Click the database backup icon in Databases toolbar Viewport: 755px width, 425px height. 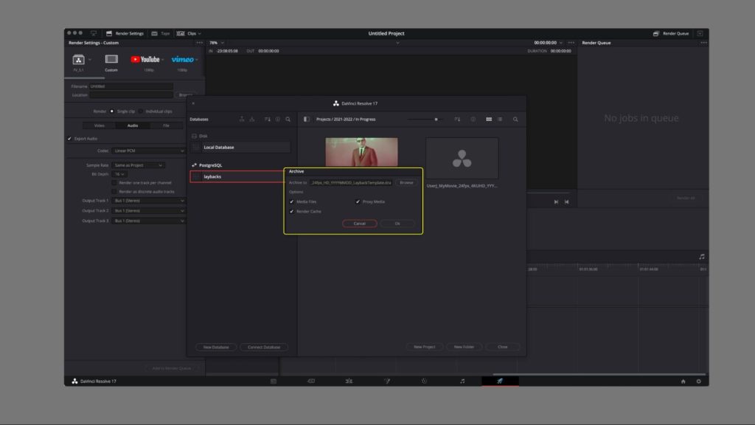[x=242, y=119]
